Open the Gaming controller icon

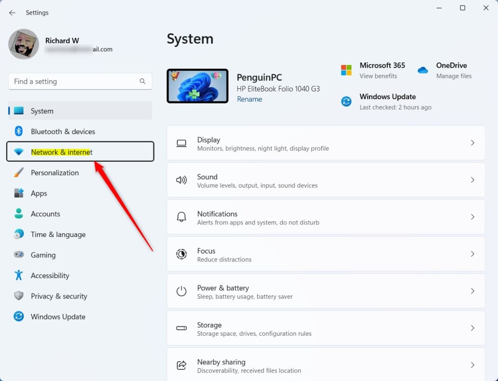pos(19,255)
